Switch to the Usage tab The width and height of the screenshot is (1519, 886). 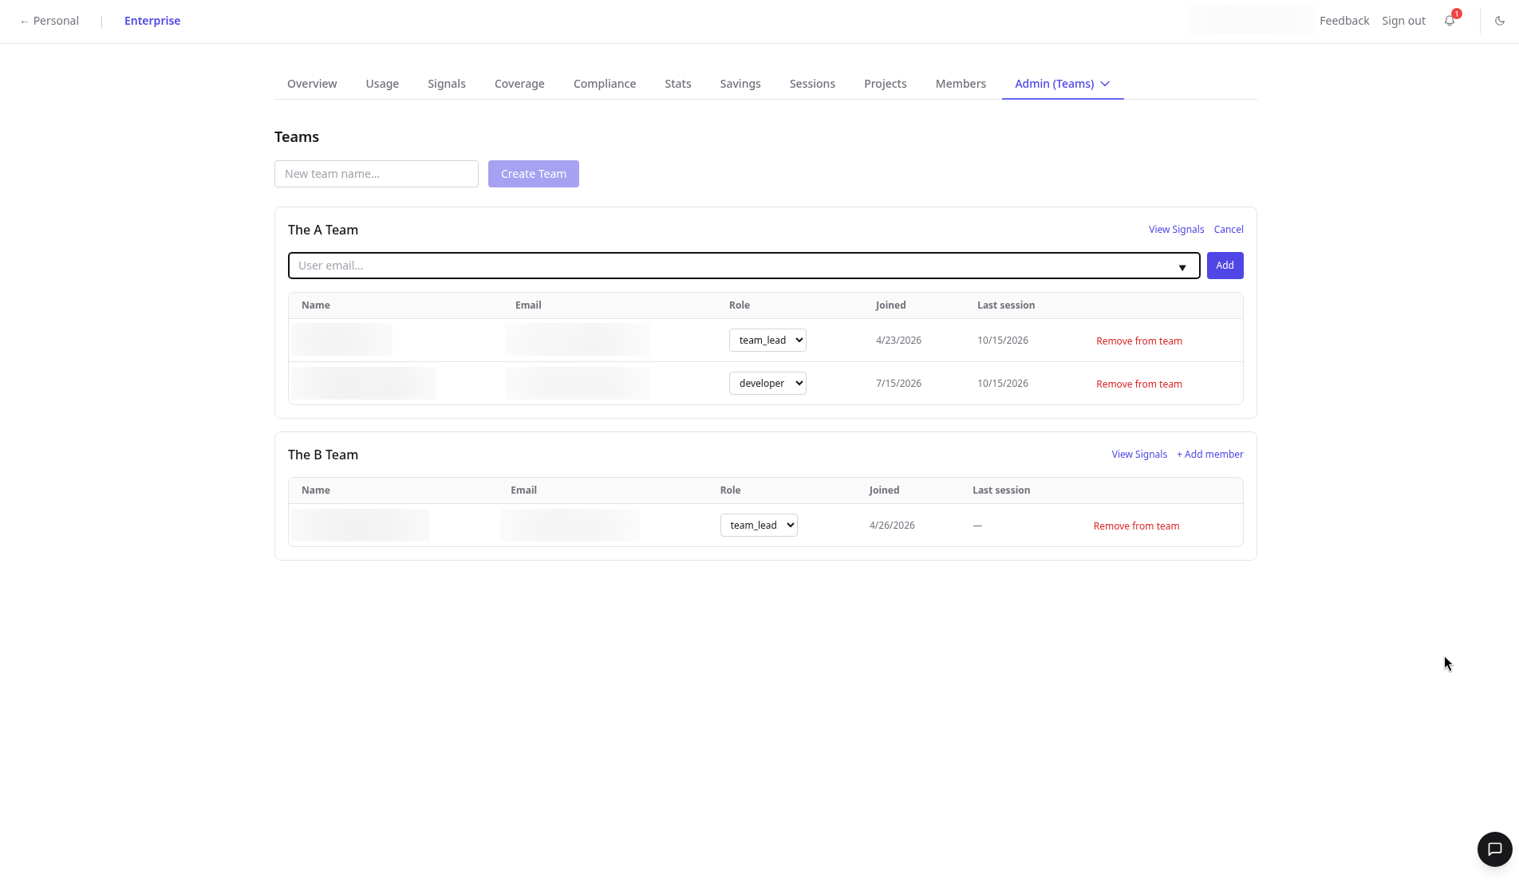[382, 84]
